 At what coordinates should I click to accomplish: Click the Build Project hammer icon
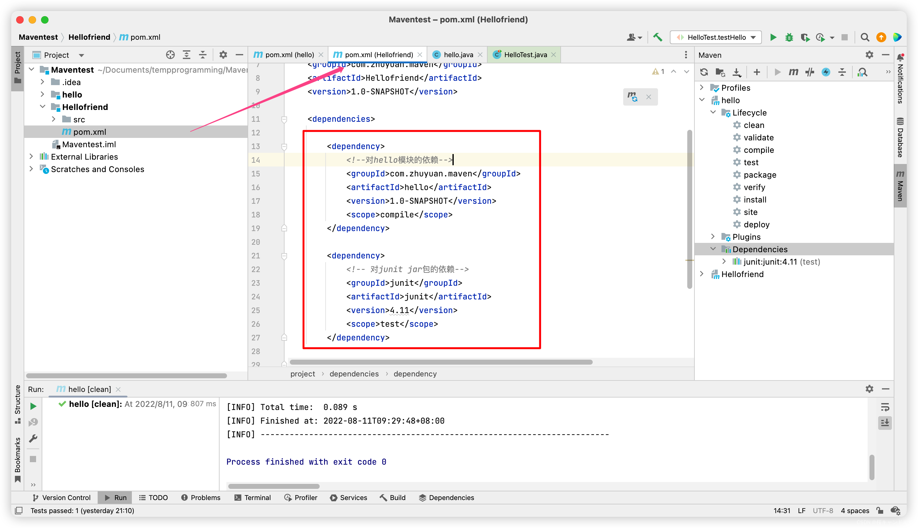click(x=657, y=37)
